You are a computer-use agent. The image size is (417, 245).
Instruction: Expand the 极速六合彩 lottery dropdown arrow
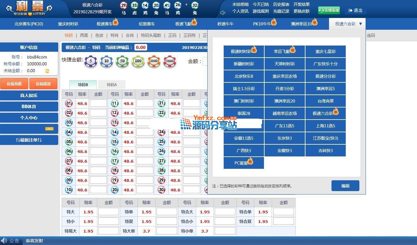(x=360, y=24)
